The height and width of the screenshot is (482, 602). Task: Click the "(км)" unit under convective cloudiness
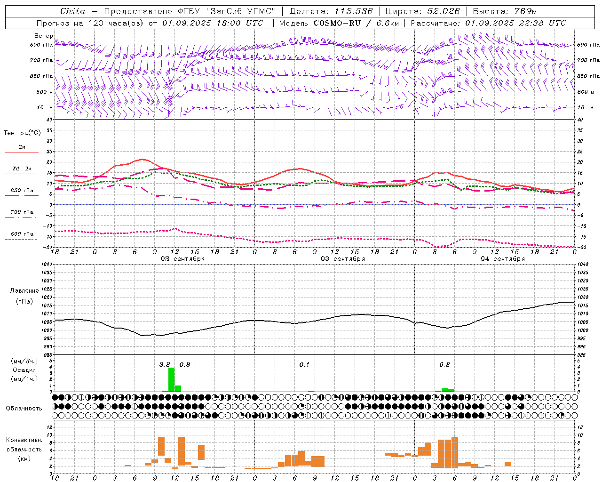[x=24, y=458]
